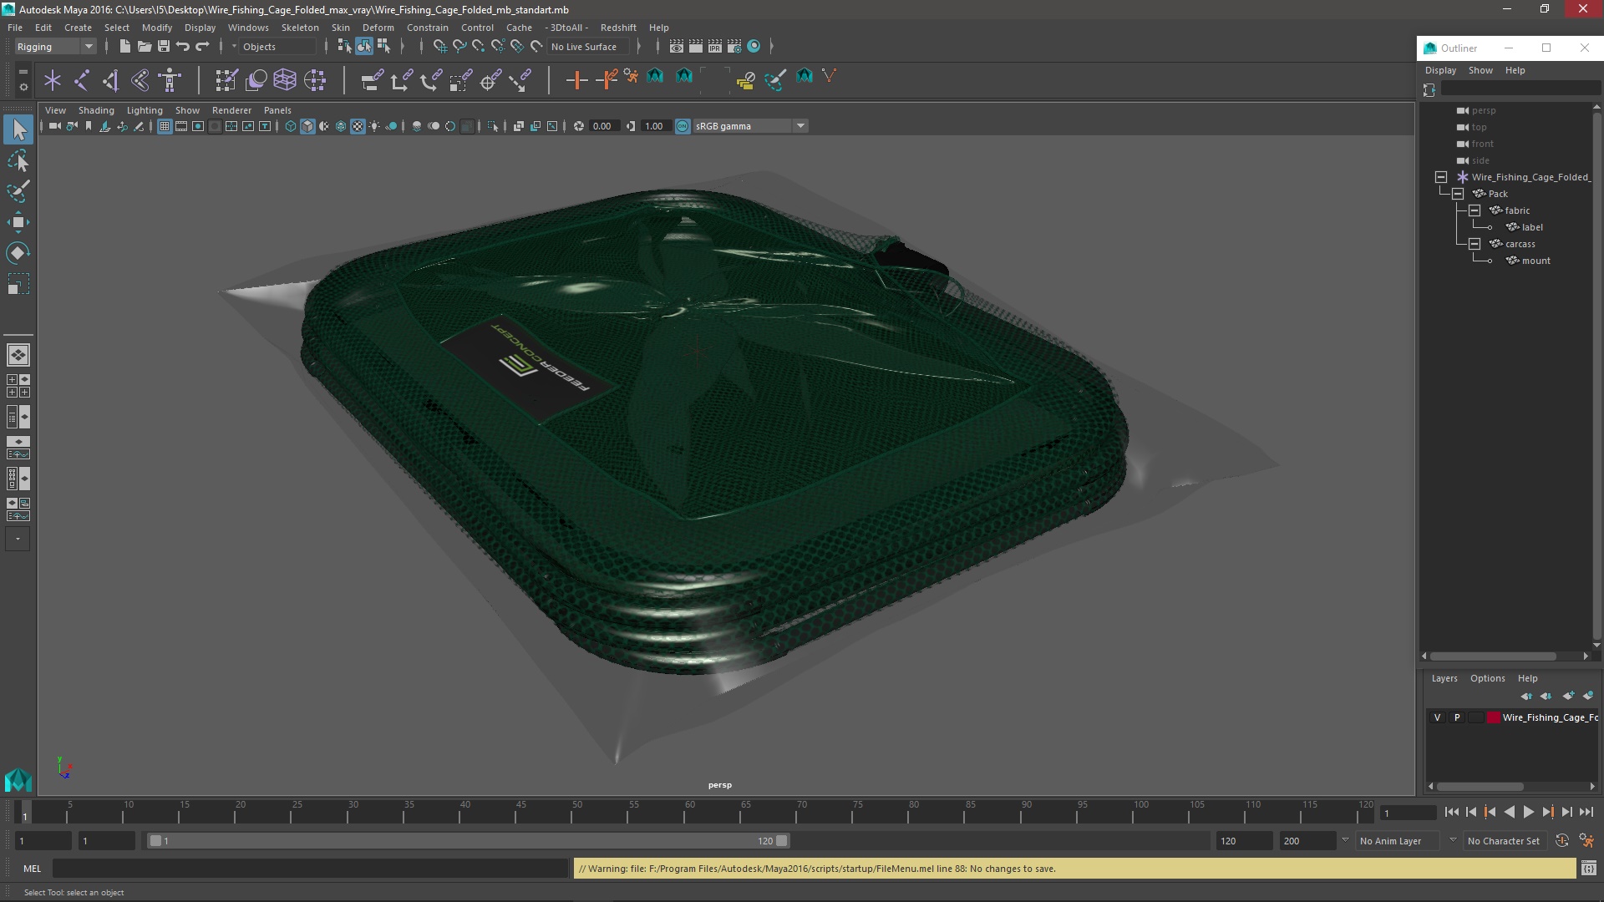Click the Outliner horizontal scrollbar
The height and width of the screenshot is (902, 1604).
(1493, 656)
